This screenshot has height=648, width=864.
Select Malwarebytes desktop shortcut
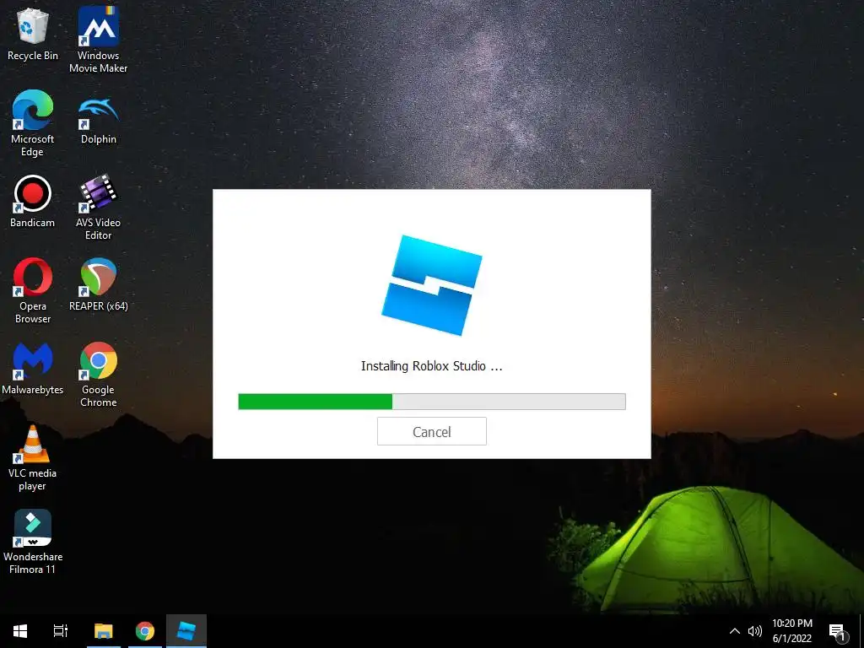tap(33, 368)
